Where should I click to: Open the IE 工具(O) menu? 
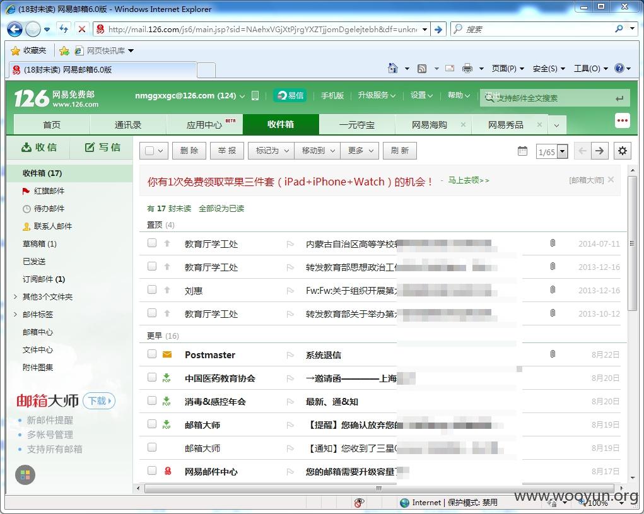(x=590, y=69)
